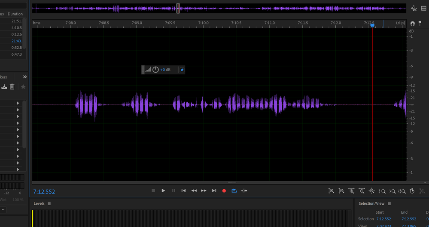
Task: Click the marker pin icon above dB scale
Action: pos(420,24)
